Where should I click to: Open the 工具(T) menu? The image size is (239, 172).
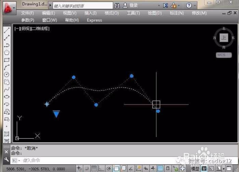click(x=133, y=13)
